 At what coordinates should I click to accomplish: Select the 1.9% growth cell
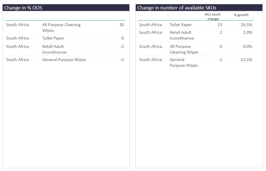247,32
